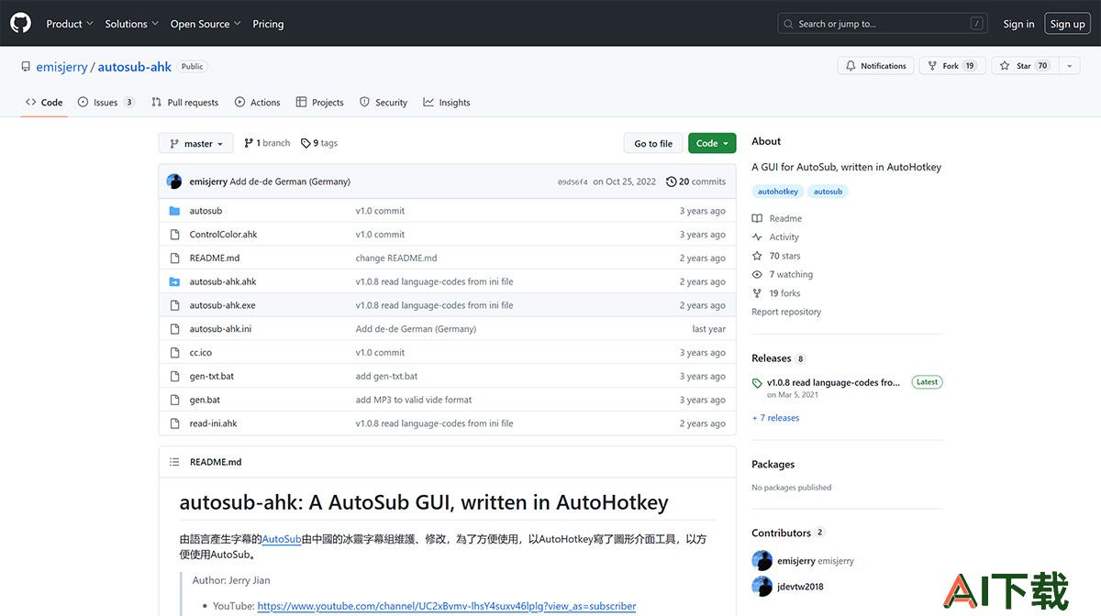Open v1.0.8 latest release link
This screenshot has width=1101, height=616.
pos(833,382)
